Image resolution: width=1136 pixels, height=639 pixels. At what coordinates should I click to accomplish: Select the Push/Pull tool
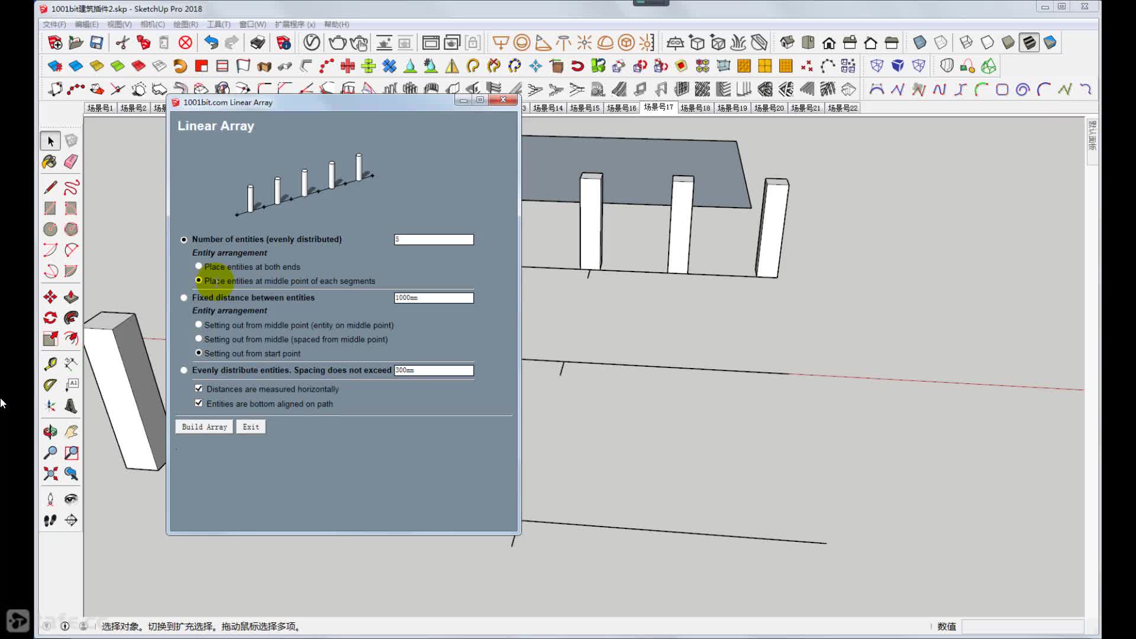(71, 297)
